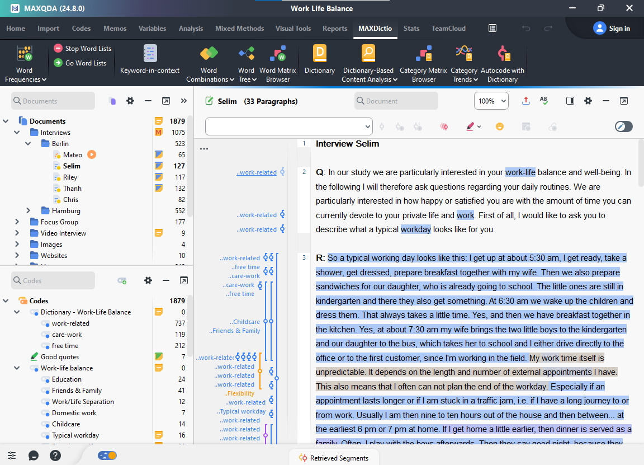Click the Sign in button
This screenshot has width=644, height=465.
coord(612,29)
